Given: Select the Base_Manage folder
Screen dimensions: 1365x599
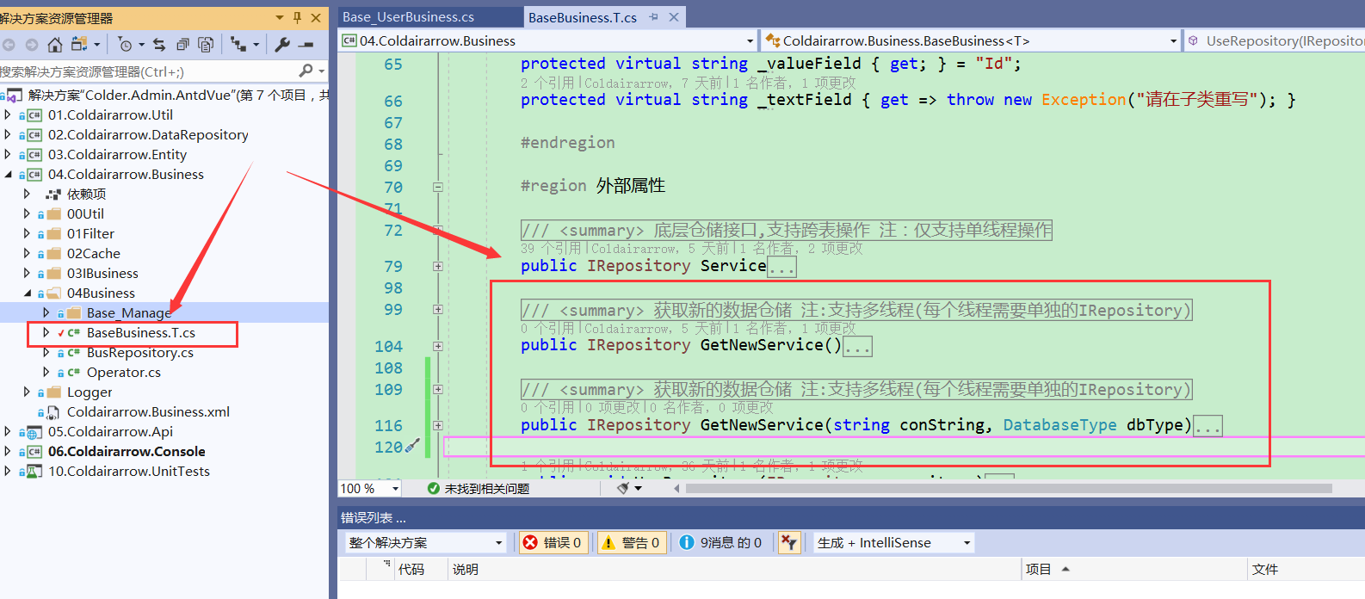Looking at the screenshot, I should (x=129, y=312).
